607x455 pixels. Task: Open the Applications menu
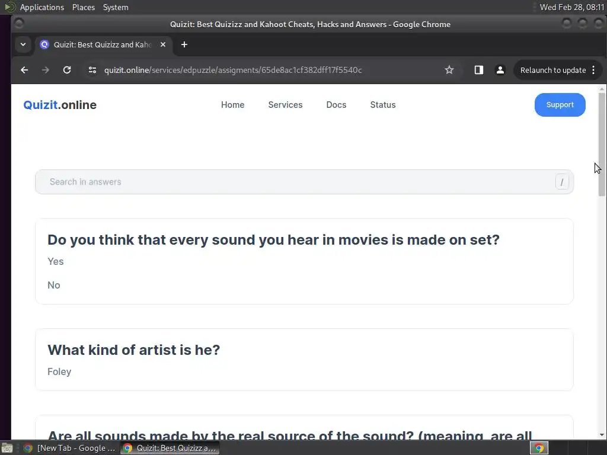click(41, 7)
